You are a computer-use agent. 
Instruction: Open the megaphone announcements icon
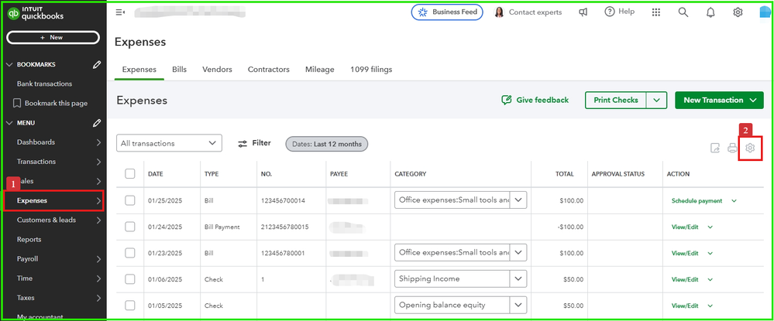(x=583, y=12)
